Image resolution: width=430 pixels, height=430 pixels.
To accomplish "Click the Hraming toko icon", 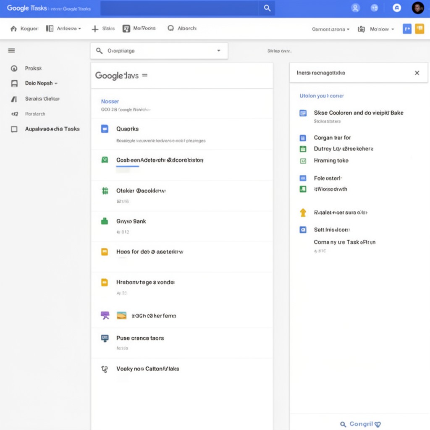I will click(303, 161).
